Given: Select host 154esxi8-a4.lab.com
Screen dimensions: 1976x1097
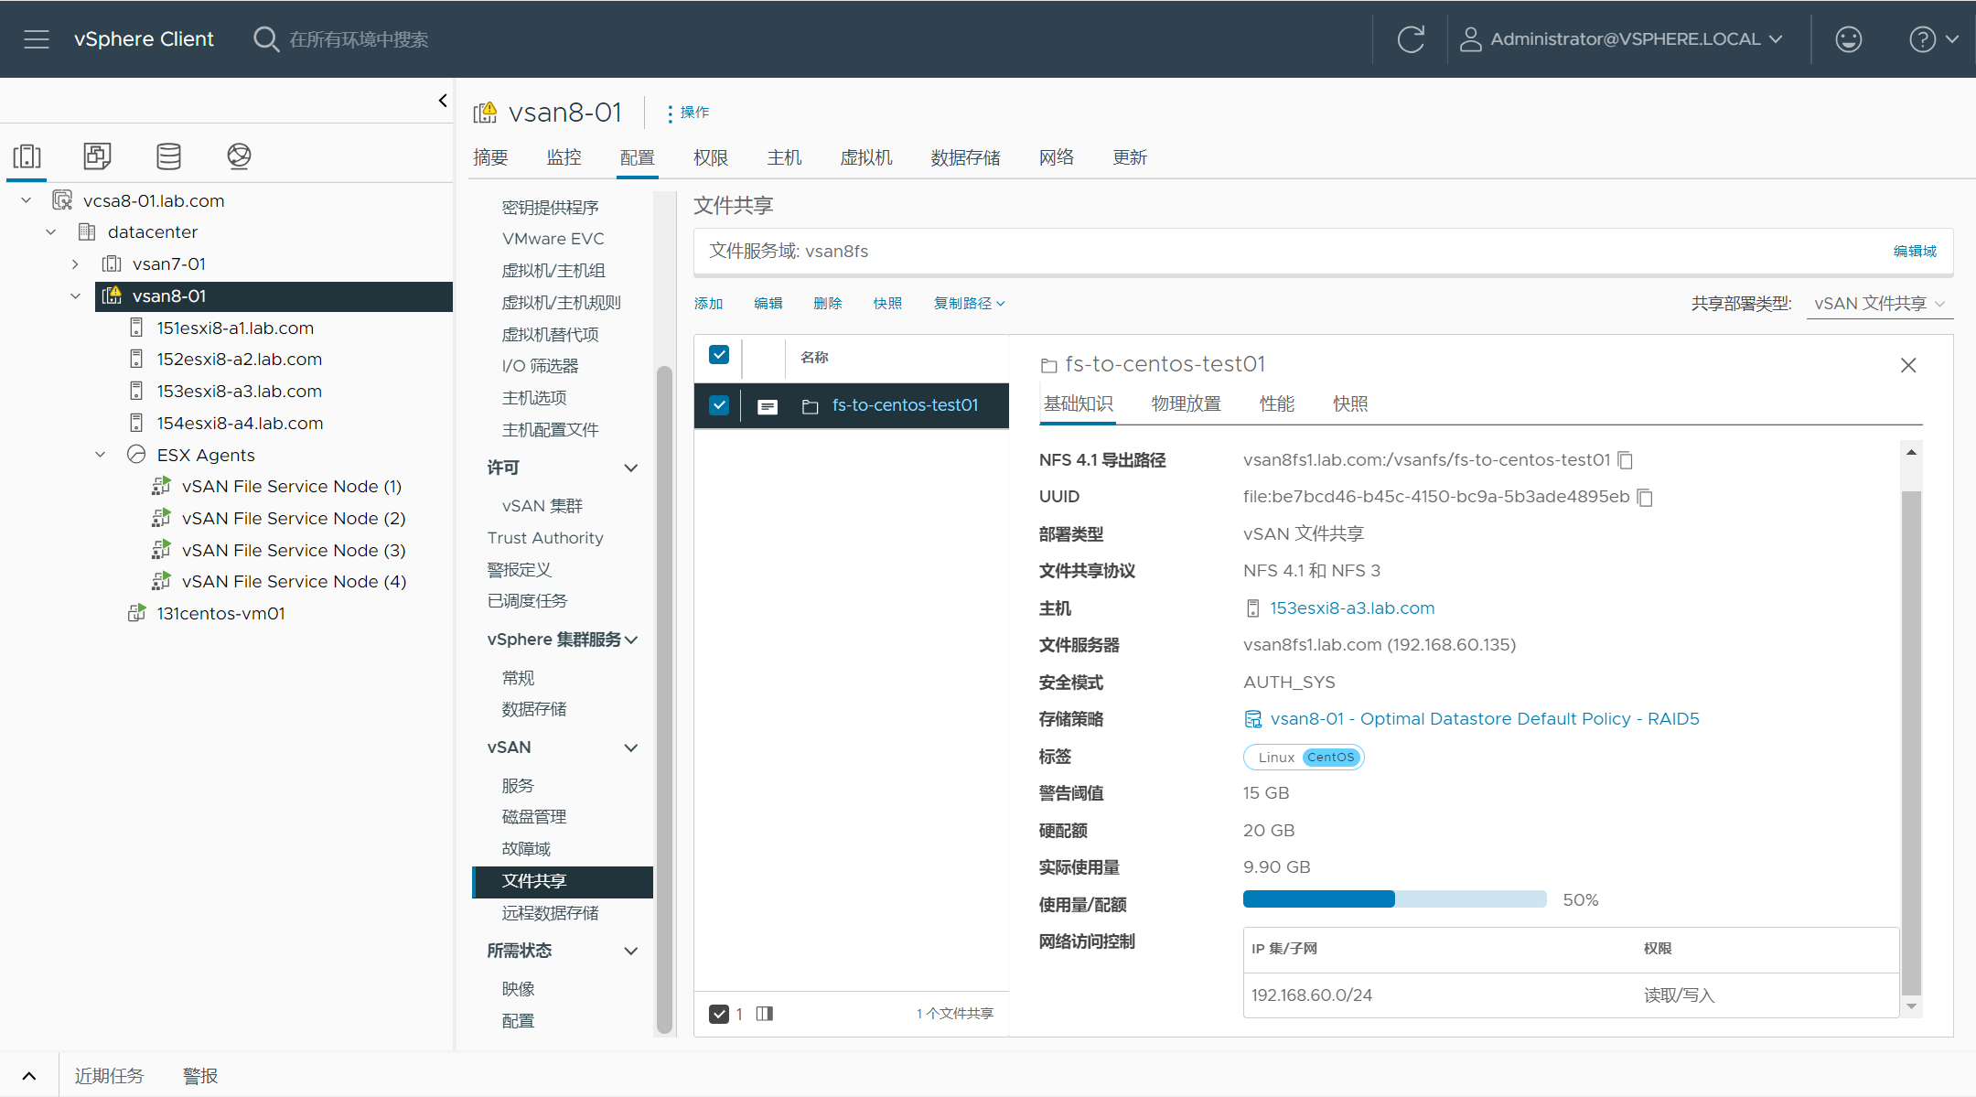Looking at the screenshot, I should pos(240,424).
